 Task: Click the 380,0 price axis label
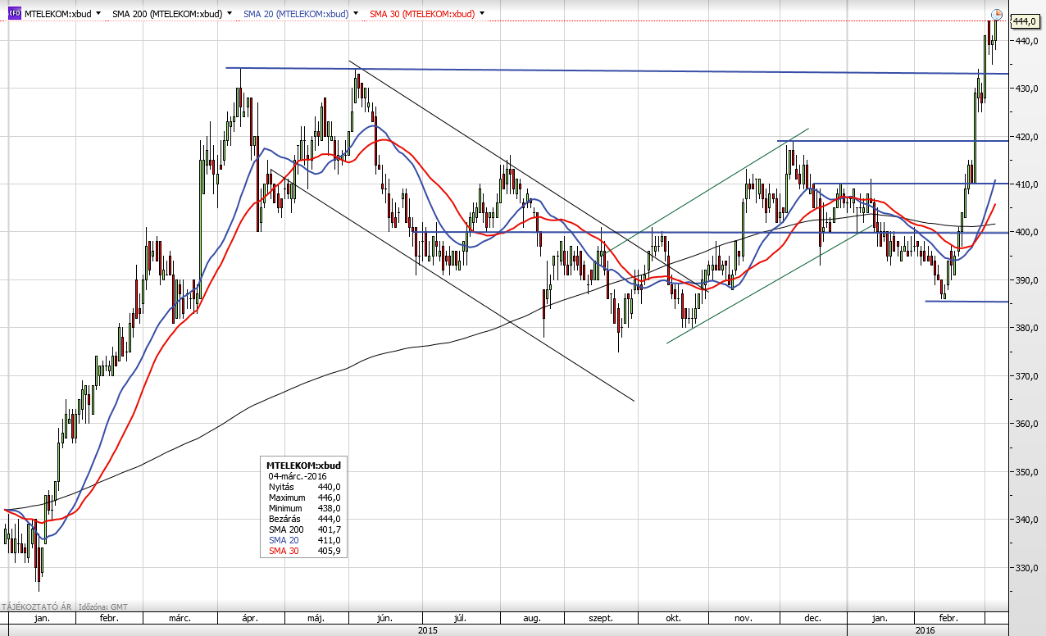point(1027,329)
